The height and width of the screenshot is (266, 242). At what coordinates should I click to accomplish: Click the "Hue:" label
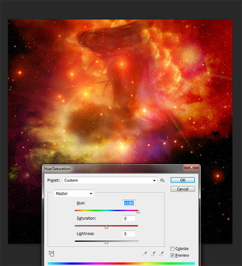coord(81,203)
